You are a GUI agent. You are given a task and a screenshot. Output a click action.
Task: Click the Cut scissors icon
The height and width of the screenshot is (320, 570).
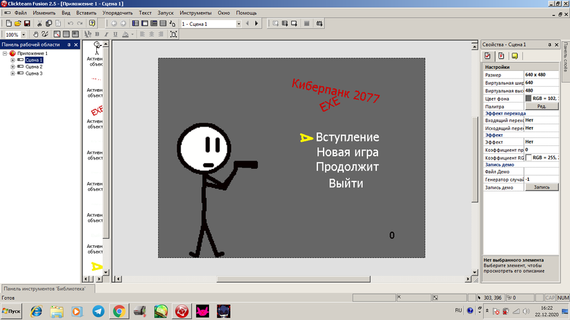[39, 23]
